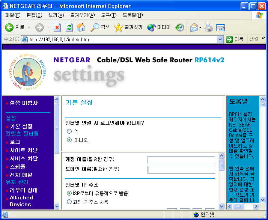
Task: Open 서비스 차단 sidebar link
Action: 24,158
